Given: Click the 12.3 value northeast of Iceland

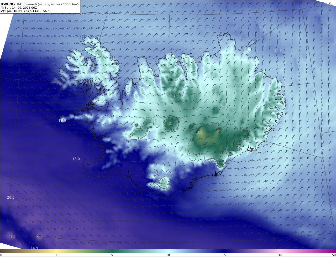Looking at the screenshot, I should 278,50.
